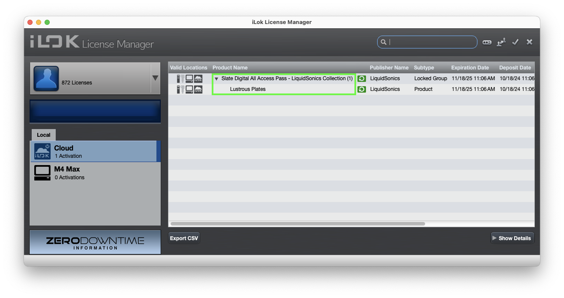Click the Product subtype cell

423,89
